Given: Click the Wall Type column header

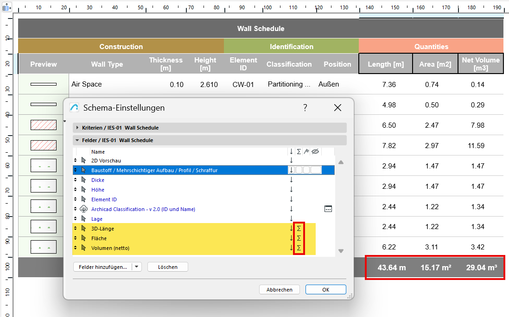Looking at the screenshot, I should [107, 64].
